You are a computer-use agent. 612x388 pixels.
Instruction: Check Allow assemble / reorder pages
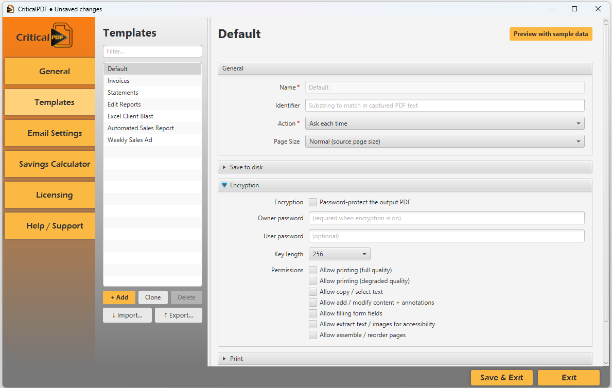click(312, 335)
